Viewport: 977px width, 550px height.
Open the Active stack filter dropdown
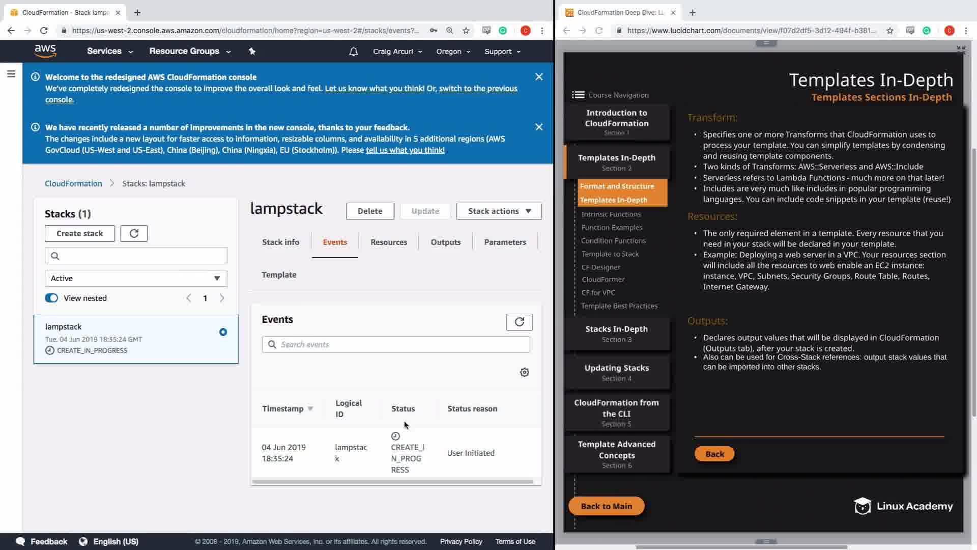pyautogui.click(x=136, y=278)
